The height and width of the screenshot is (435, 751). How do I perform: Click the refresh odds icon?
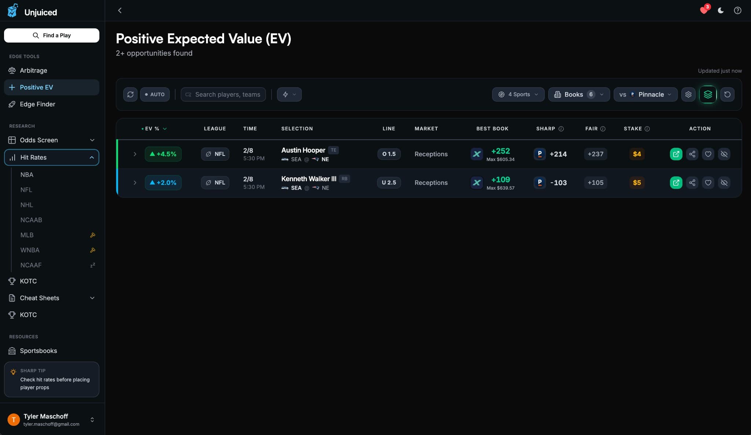[130, 94]
